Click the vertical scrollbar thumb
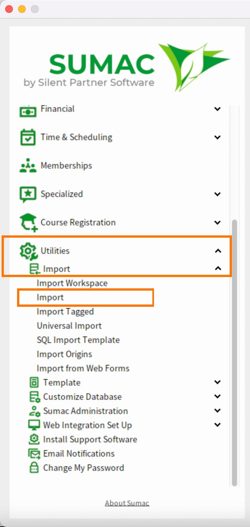Image resolution: width=250 pixels, height=527 pixels. point(235,353)
